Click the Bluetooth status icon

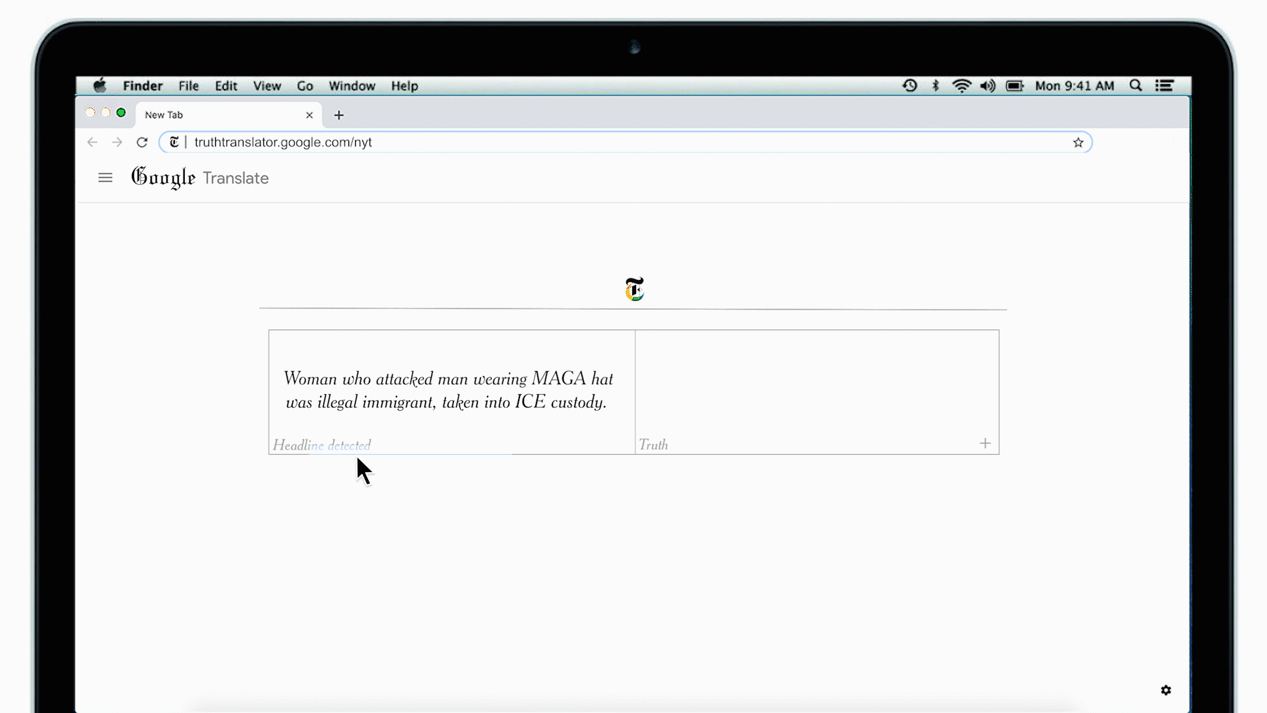[x=935, y=85]
